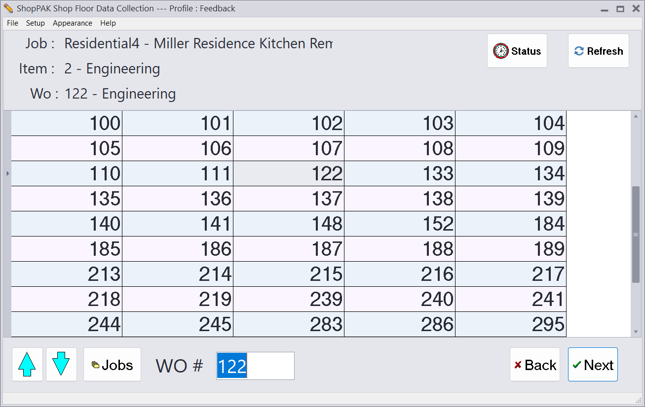Open the Setup menu
Image resolution: width=645 pixels, height=407 pixels.
36,23
